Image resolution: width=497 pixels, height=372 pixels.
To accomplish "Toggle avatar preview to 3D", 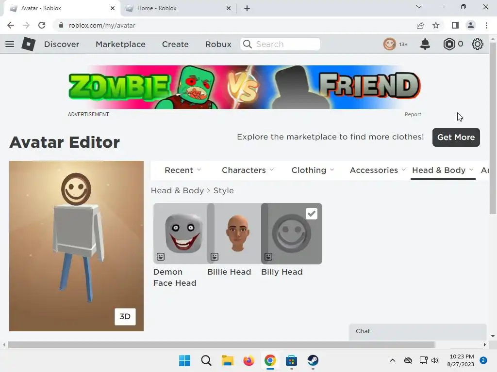I will (x=125, y=317).
